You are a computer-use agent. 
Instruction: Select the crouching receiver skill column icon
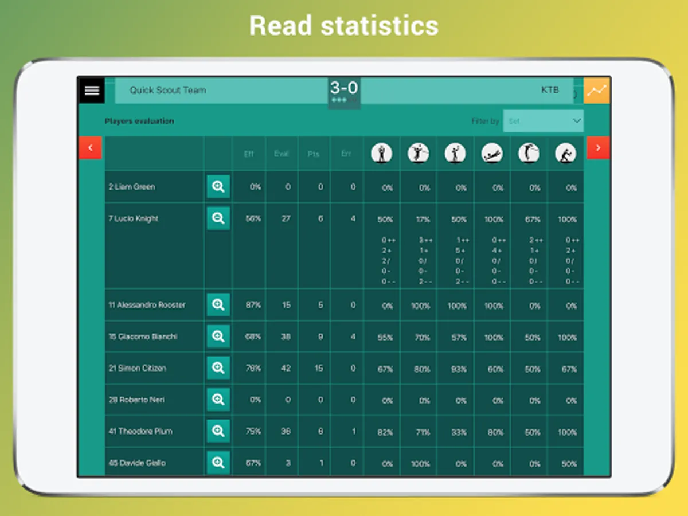click(x=565, y=153)
